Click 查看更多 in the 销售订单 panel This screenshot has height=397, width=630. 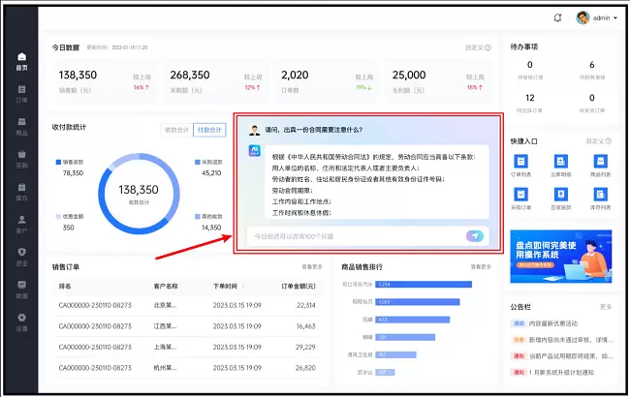(x=311, y=266)
